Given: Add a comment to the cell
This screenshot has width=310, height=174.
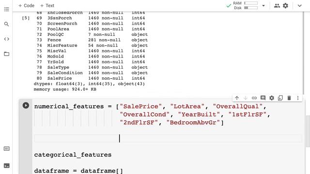Looking at the screenshot, I should (x=263, y=98).
